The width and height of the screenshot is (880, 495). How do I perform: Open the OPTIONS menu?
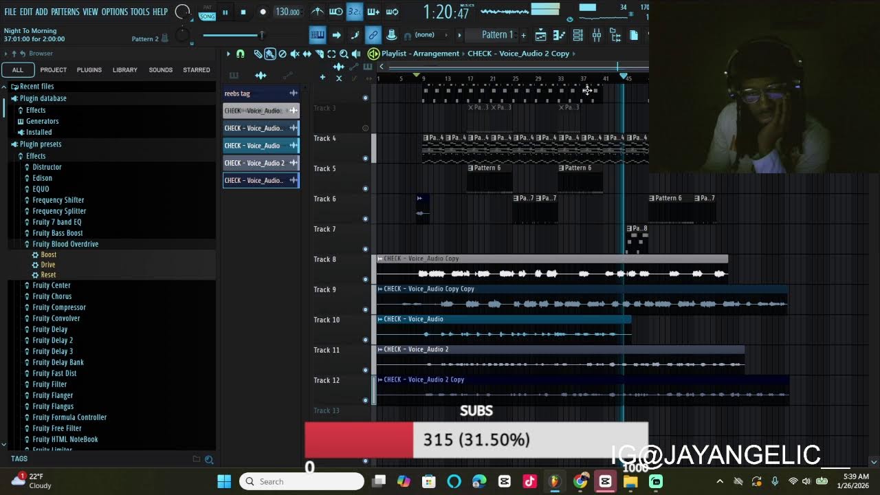(114, 12)
